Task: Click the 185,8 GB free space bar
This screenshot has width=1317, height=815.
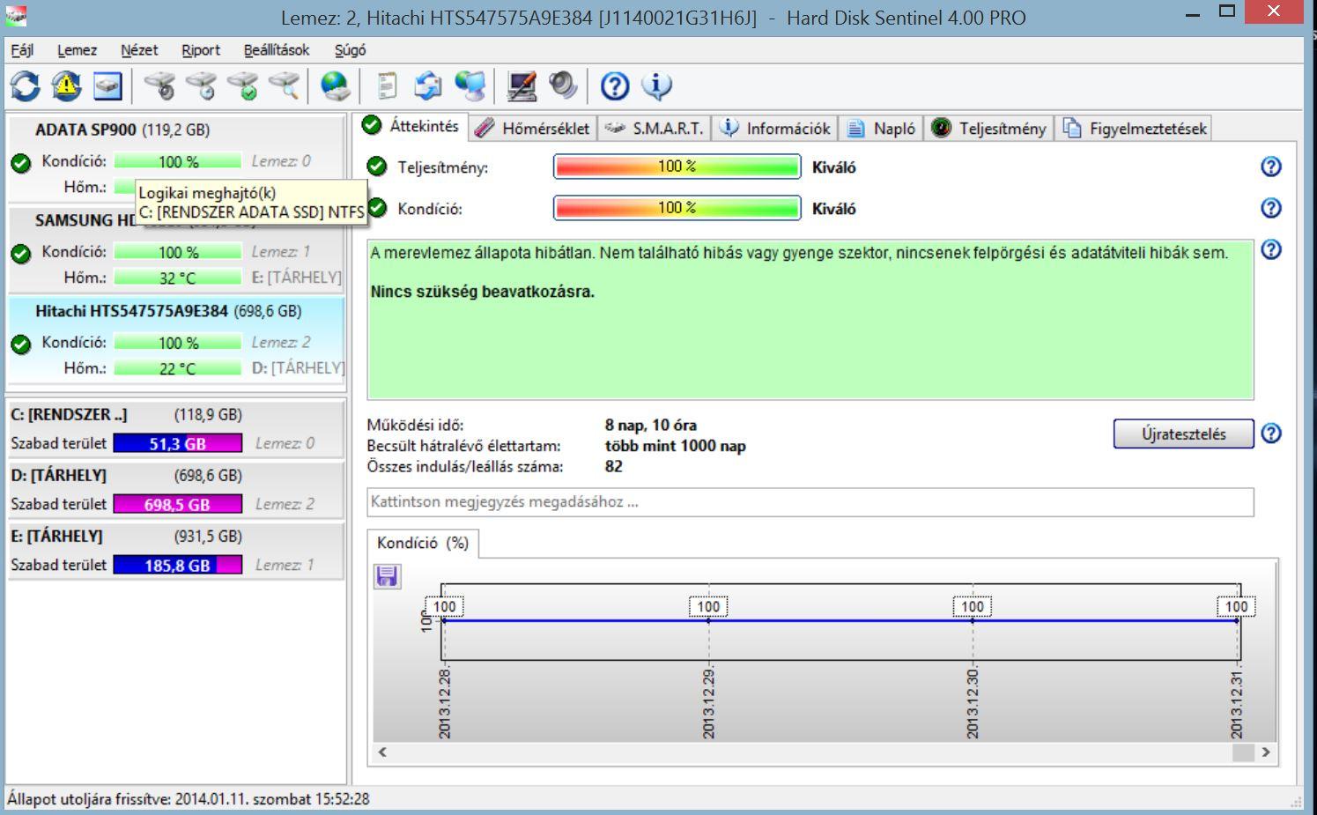Action: tap(177, 565)
